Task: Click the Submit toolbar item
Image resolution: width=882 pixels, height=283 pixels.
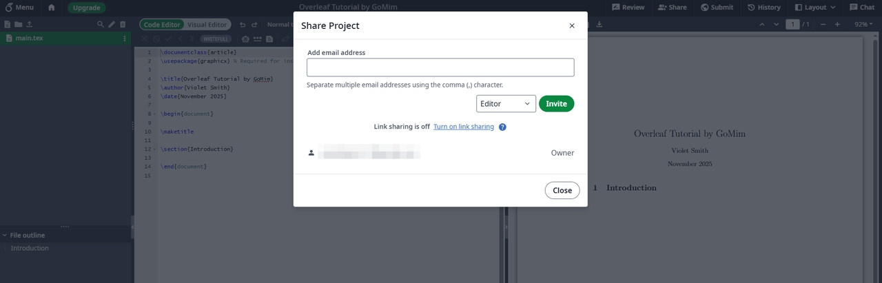Action: pyautogui.click(x=717, y=8)
